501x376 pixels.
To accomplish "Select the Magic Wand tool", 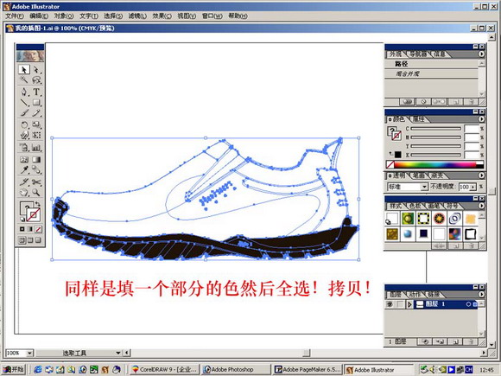I will tap(24, 80).
